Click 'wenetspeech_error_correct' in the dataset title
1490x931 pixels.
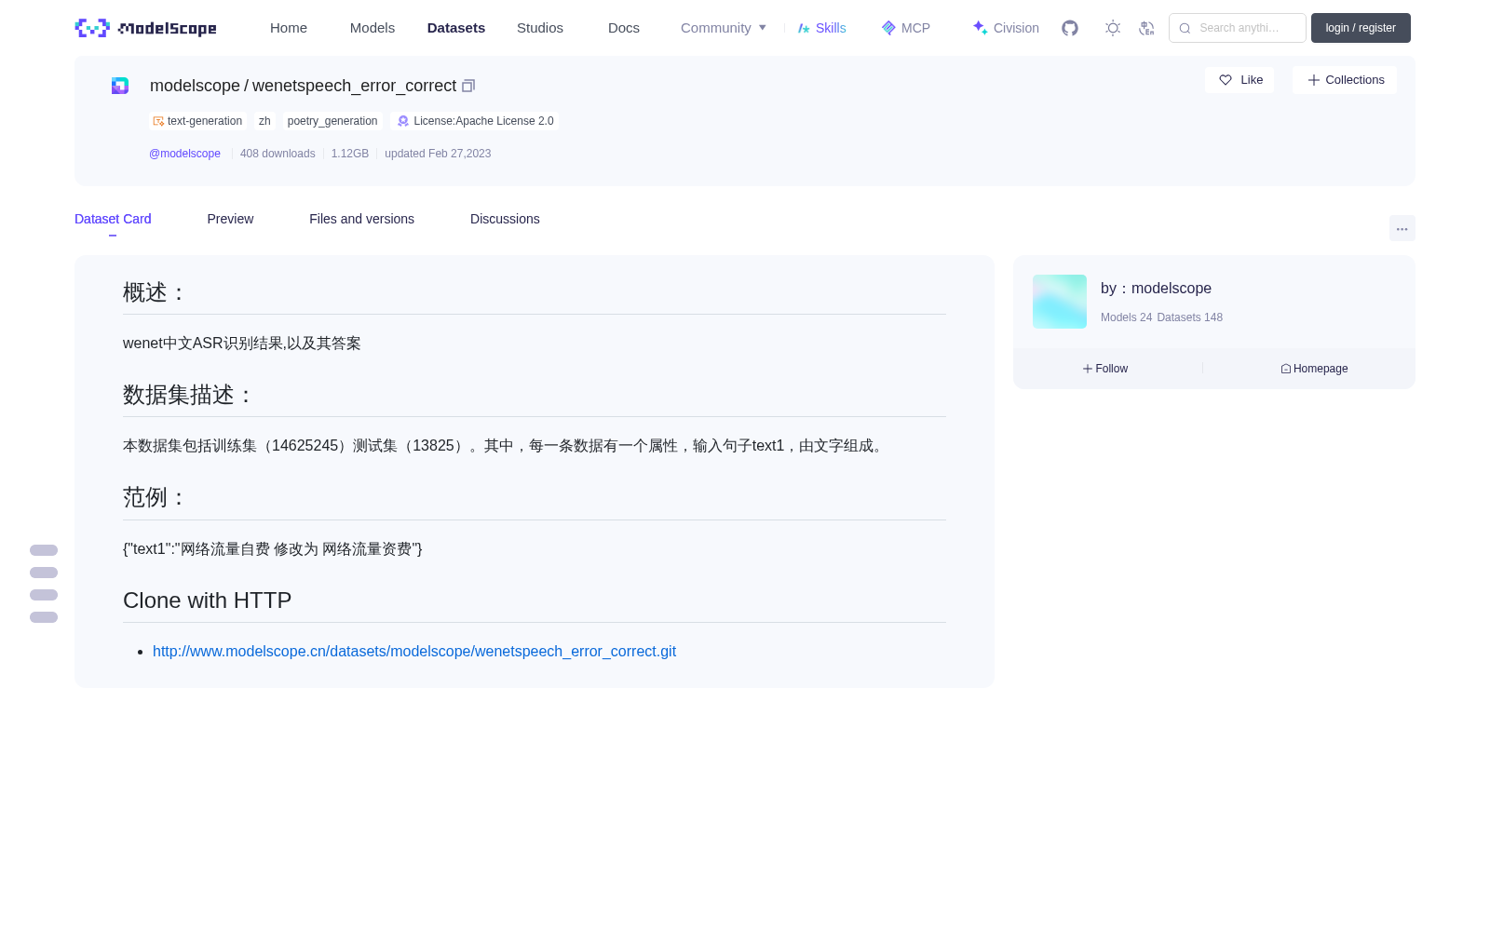[x=354, y=86]
